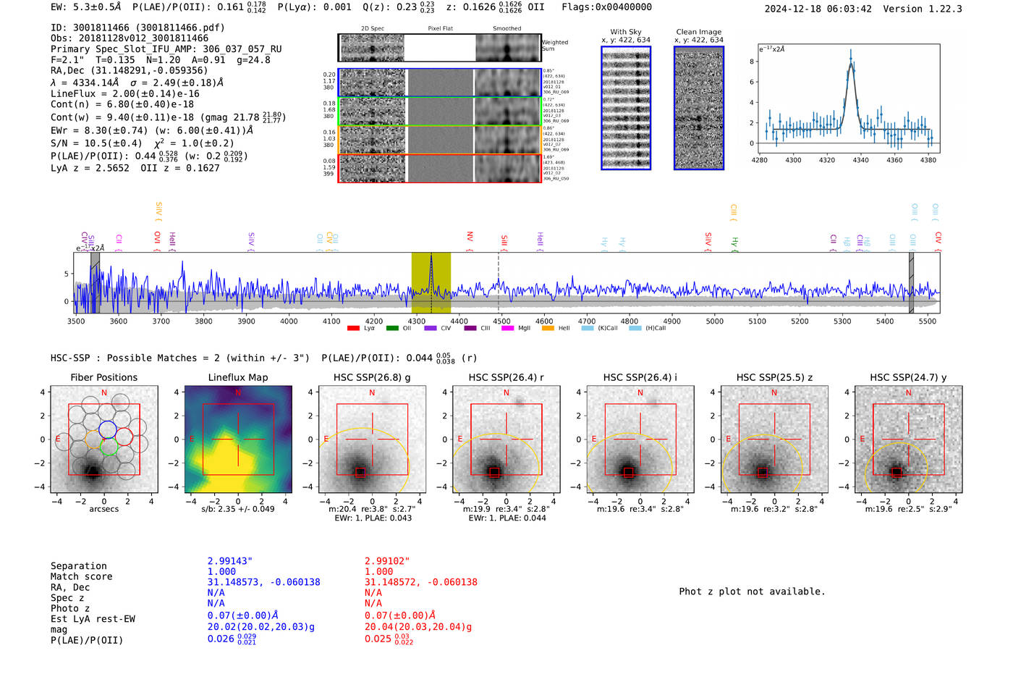1013x690 pixels.
Task: Click the Gaussian emission line fit plot
Action: [849, 98]
